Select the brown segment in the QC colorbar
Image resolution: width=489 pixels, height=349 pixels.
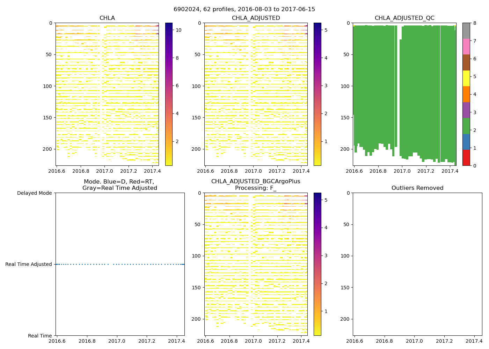[466, 62]
